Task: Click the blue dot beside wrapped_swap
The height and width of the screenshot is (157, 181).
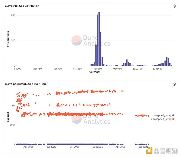Action: coord(173,115)
